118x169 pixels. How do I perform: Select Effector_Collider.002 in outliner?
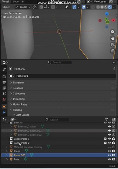tap(30, 135)
